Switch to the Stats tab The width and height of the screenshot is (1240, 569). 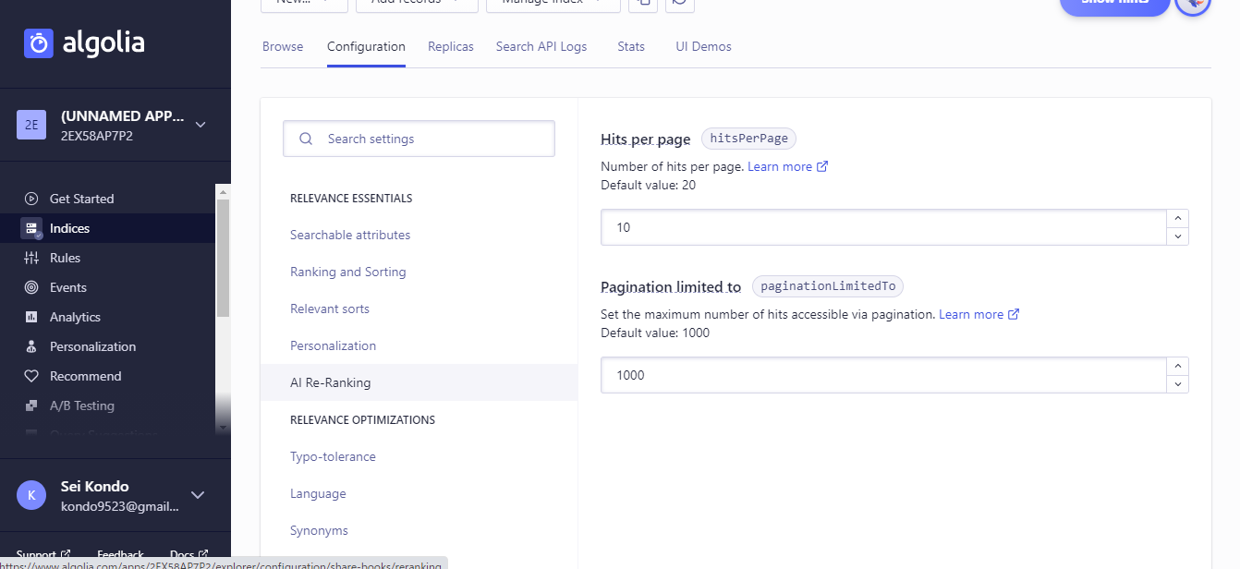tap(631, 46)
